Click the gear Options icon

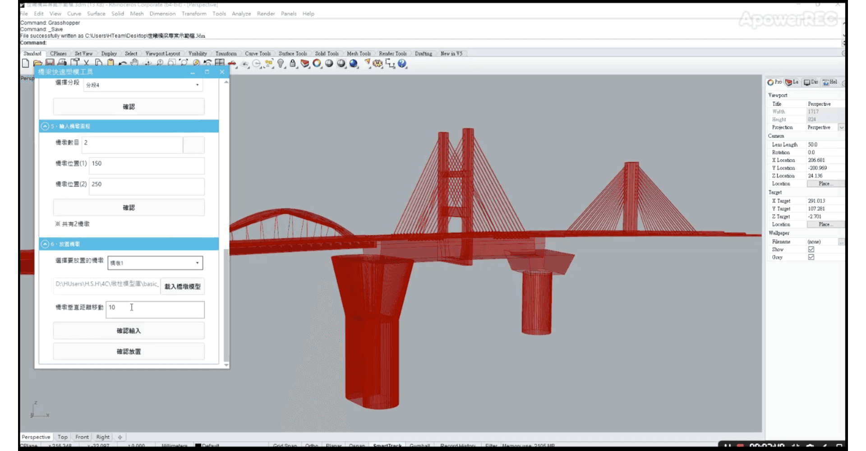[378, 64]
